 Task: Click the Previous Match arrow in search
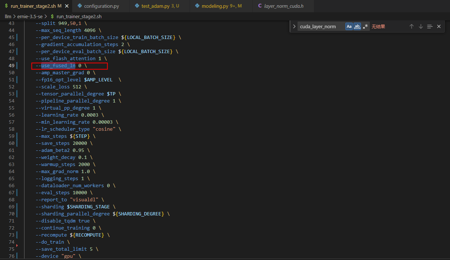(411, 26)
